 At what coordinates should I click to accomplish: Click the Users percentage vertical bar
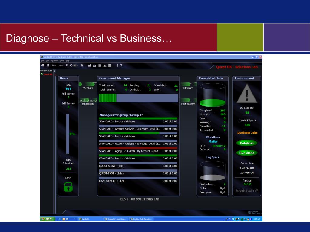[68, 134]
